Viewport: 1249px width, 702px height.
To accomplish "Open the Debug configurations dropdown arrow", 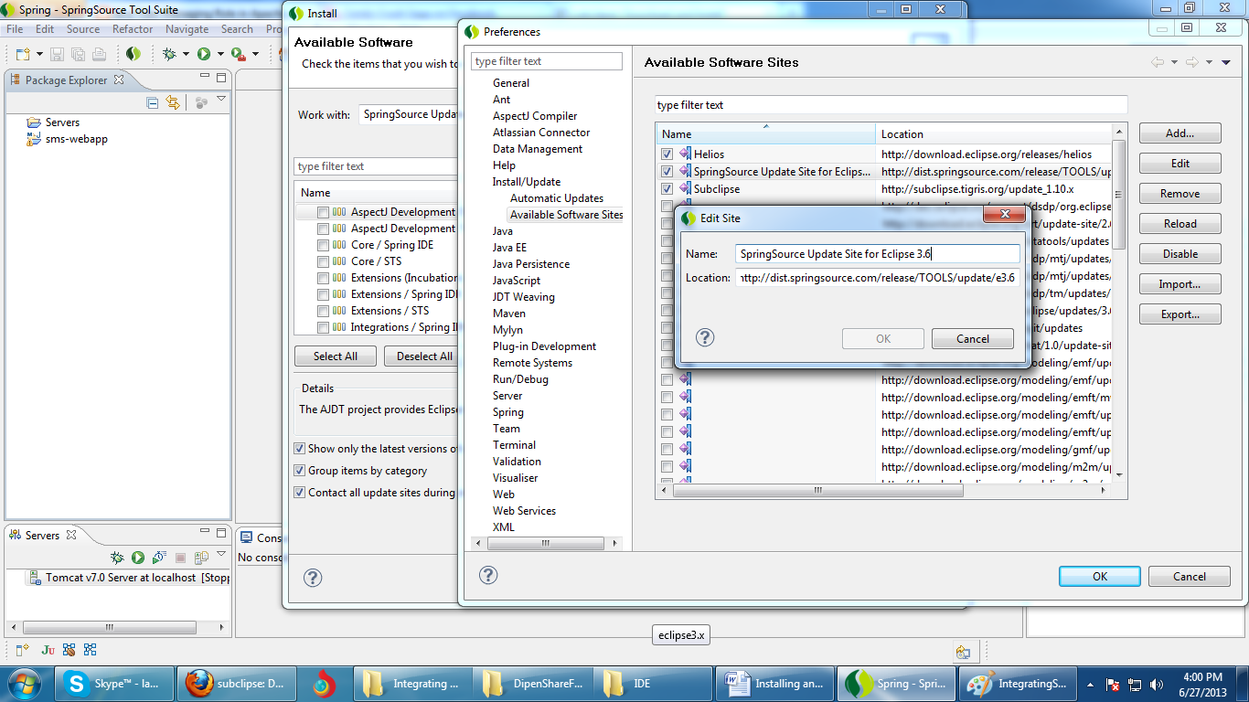I will tap(186, 55).
